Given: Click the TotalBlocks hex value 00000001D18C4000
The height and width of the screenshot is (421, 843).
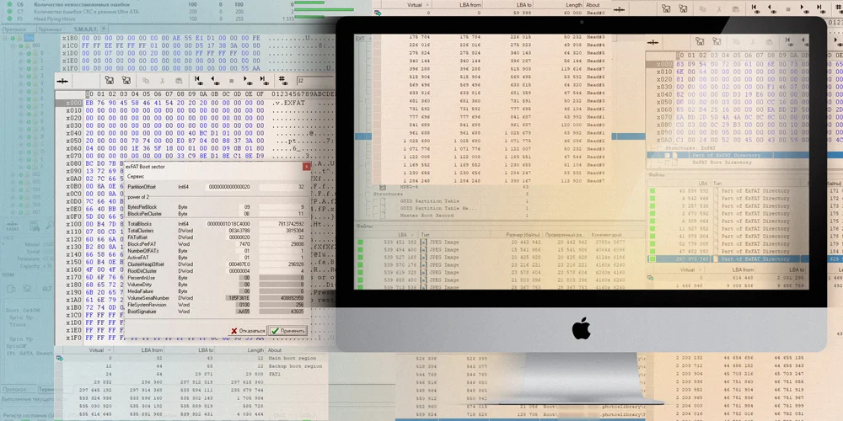Looking at the screenshot, I should tap(228, 223).
